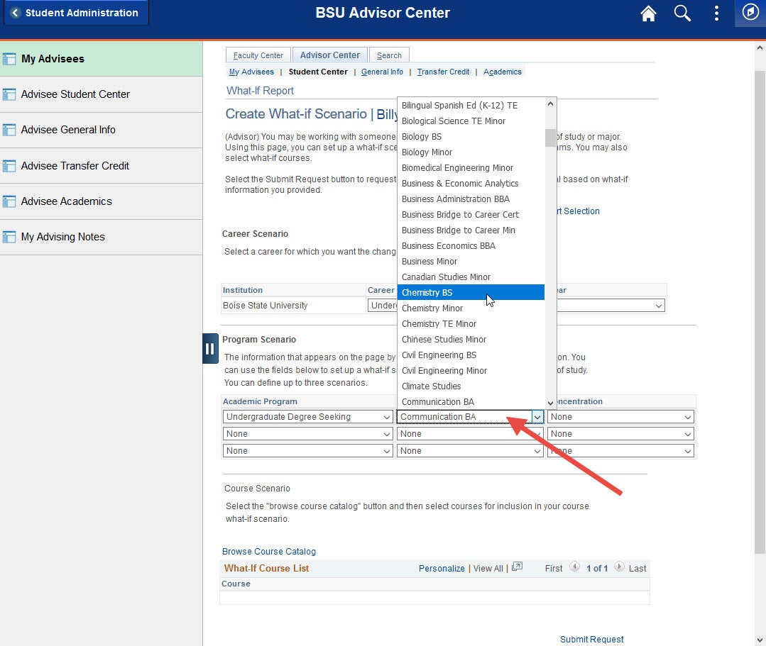Open Advisee Transfer Credit in sidebar
Viewport: 766px width, 646px height.
[x=101, y=166]
